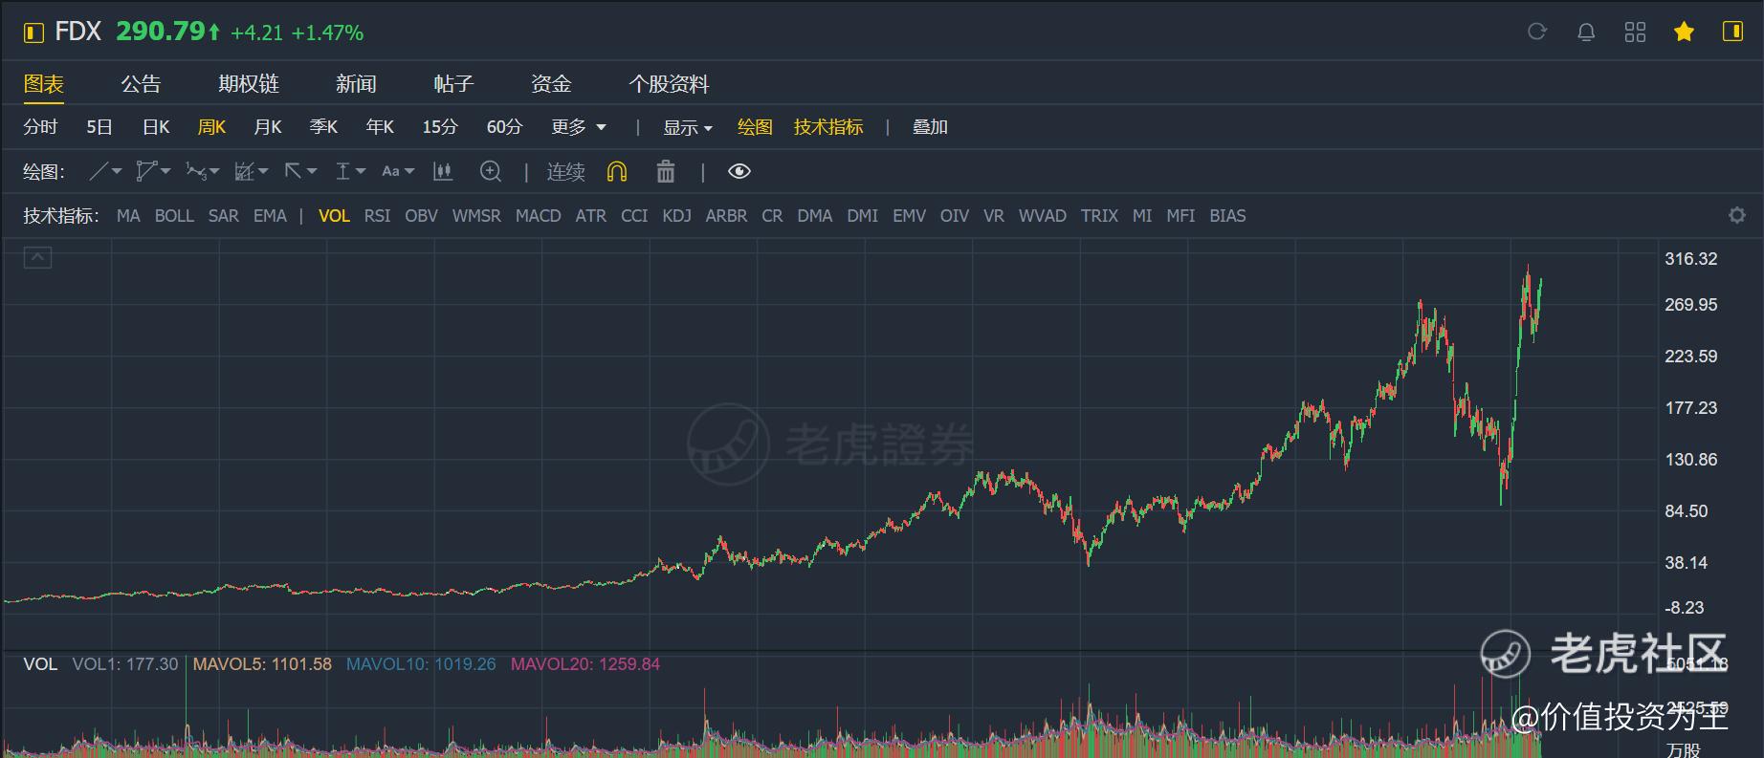The image size is (1764, 758).
Task: Expand the 更多 timeframe dropdown
Action: [579, 127]
